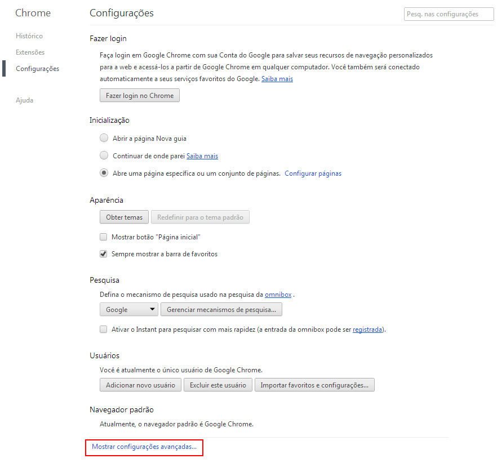Image resolution: width=502 pixels, height=472 pixels.
Task: Select 'Abre uma página específica' startup option
Action: tap(104, 173)
